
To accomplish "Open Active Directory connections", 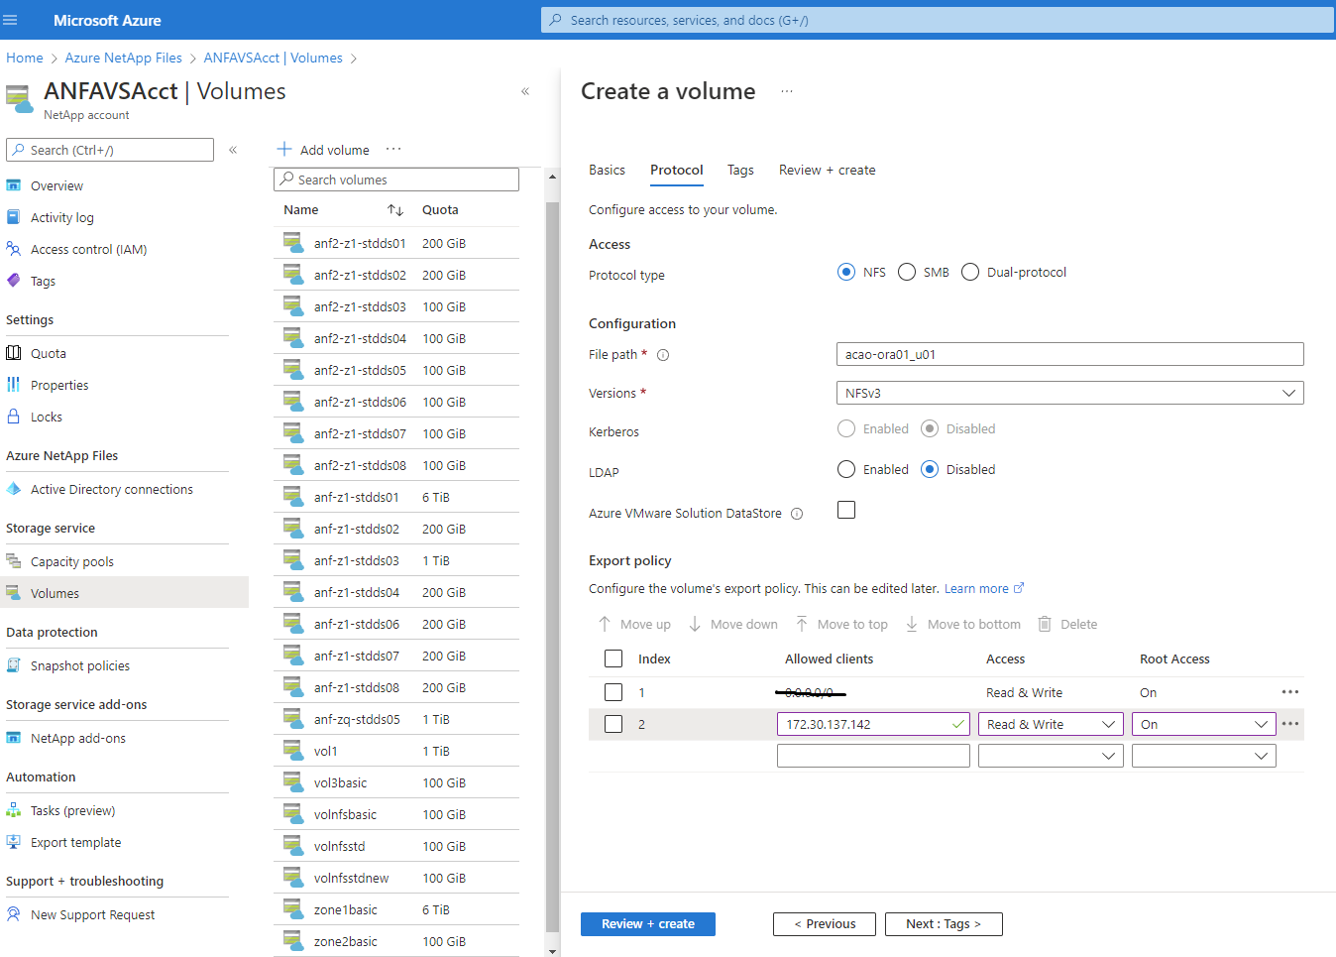I will 111,490.
